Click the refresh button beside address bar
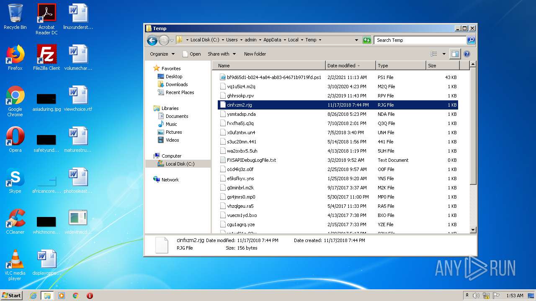Viewport: 536px width, 301px height. tap(367, 40)
